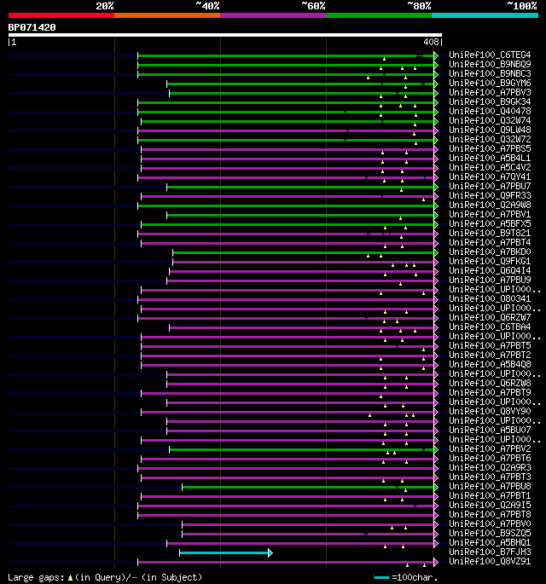Select the UniRef100_Q6Q4I4 label

click(x=490, y=270)
